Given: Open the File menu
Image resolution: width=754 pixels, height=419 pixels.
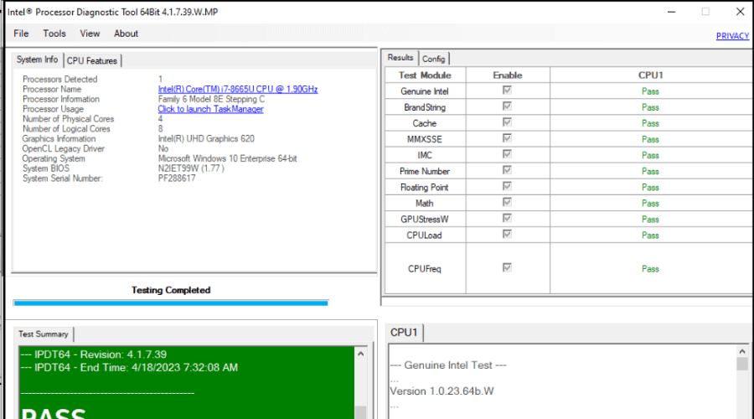Looking at the screenshot, I should [x=21, y=34].
